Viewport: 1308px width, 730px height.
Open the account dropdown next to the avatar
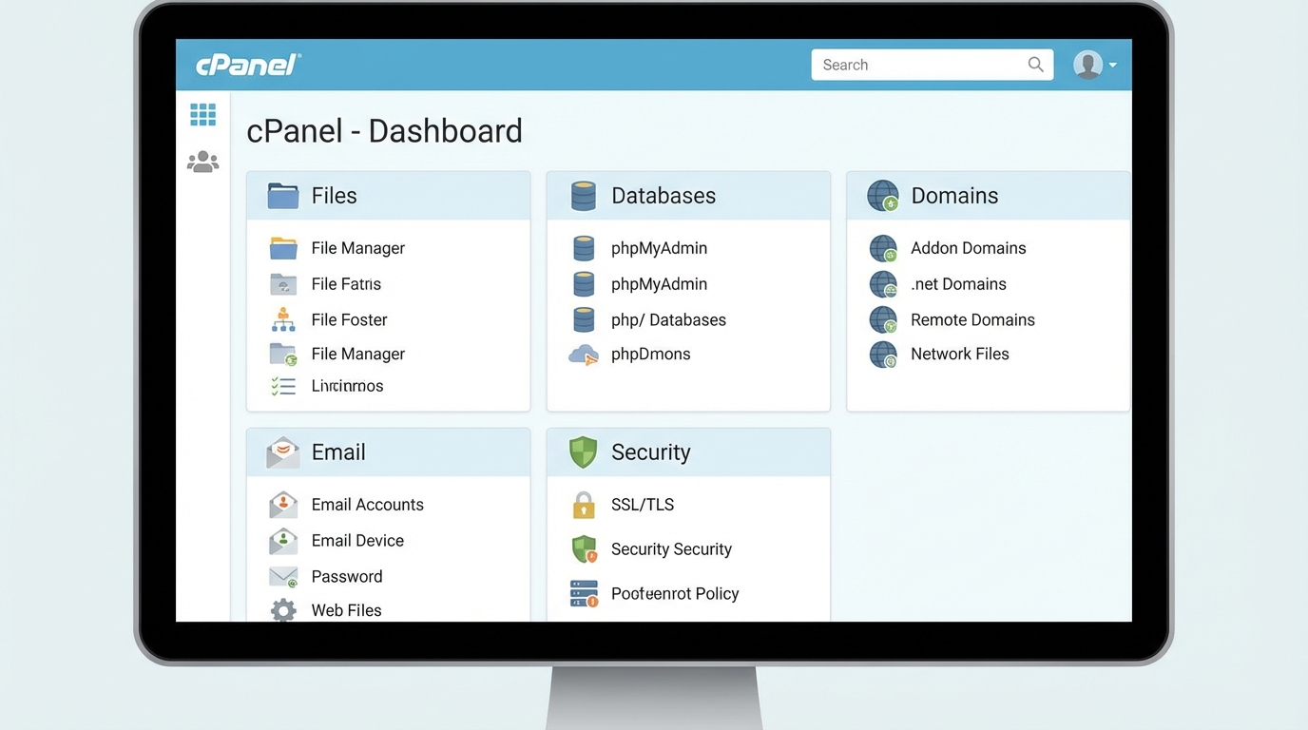pyautogui.click(x=1112, y=65)
